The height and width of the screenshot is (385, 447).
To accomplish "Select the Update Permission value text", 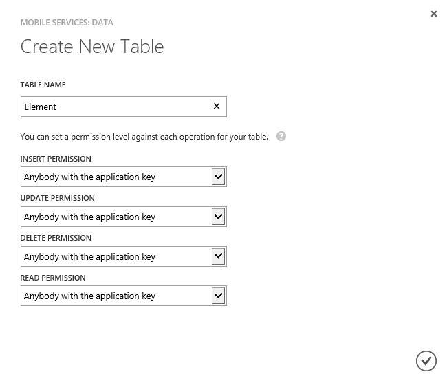I will (90, 217).
